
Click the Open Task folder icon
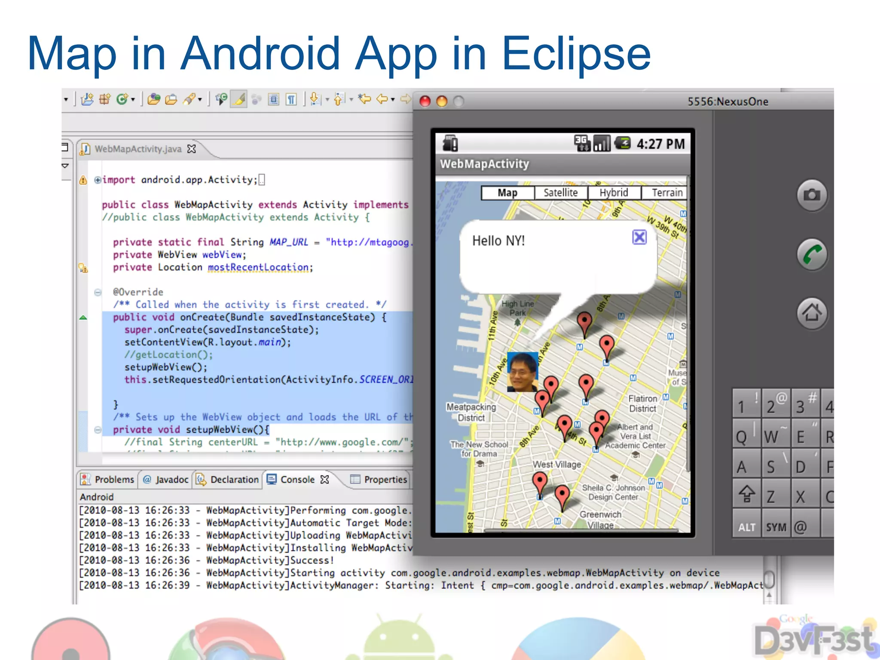pos(171,100)
